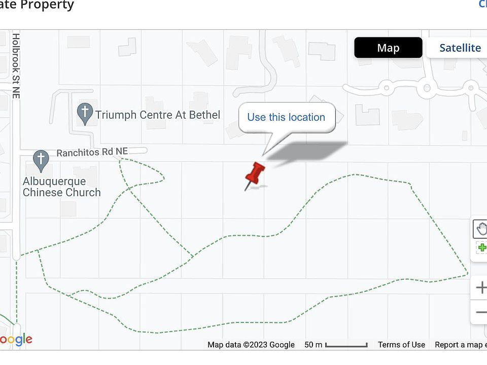This screenshot has height=365, width=487.
Task: Select the green plus add-marker tool
Action: [x=481, y=248]
